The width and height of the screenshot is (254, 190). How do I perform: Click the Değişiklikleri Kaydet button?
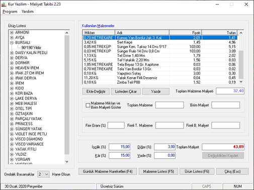[223, 156]
